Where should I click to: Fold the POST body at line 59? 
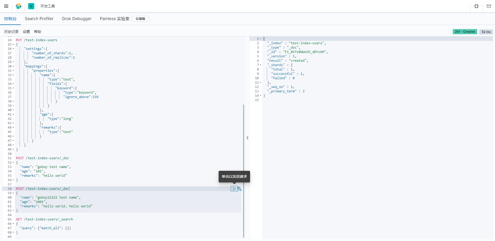tap(13, 193)
